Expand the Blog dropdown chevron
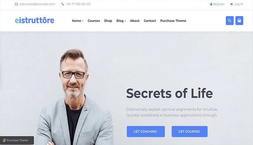 pos(125,21)
